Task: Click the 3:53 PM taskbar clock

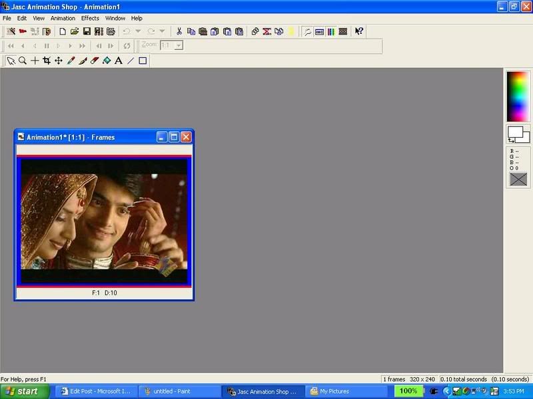Action: click(514, 392)
